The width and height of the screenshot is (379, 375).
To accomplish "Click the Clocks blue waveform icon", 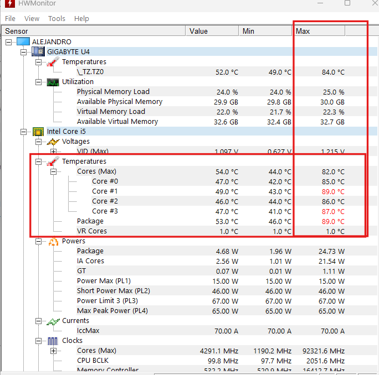I will click(53, 341).
